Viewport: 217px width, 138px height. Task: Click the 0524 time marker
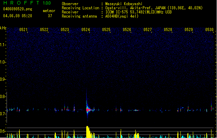point(86,30)
